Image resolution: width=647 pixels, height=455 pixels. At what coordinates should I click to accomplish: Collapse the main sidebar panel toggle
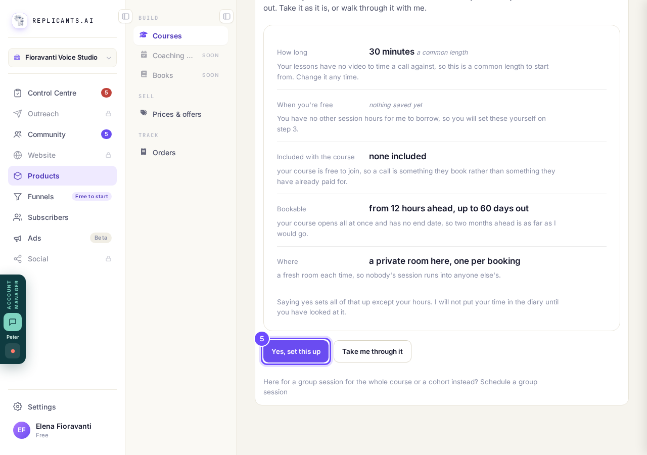125,16
